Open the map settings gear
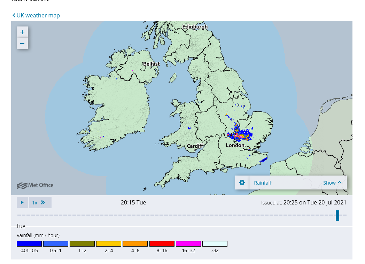Viewport: 365px width, 264px height. [x=242, y=183]
